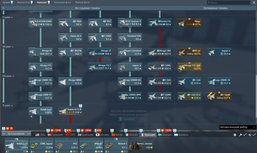Select the Super Etendard aircraft card
Image resolution: width=257 pixels, height=153 pixels.
tap(130, 52)
